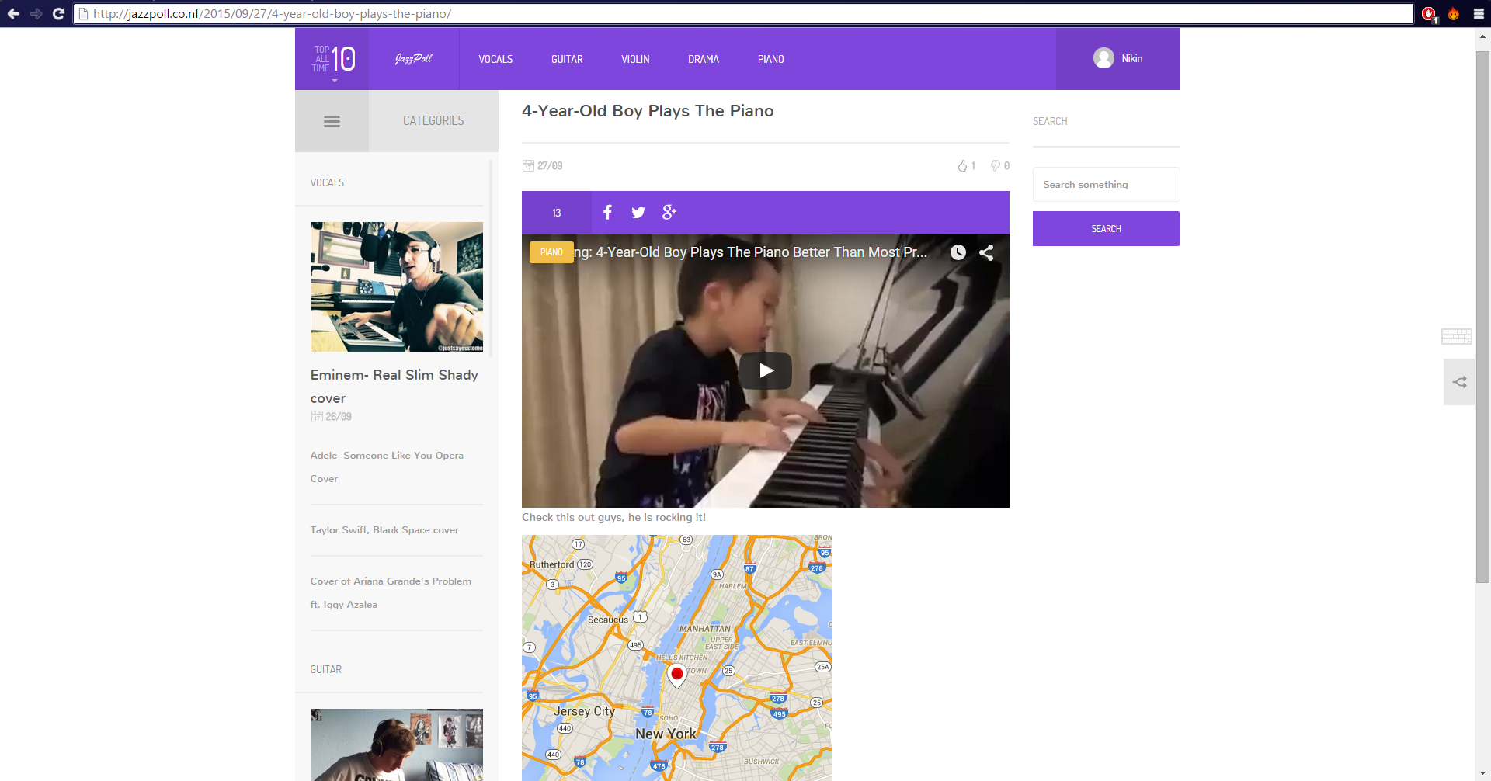Click the thumbs-down dislike icon
The image size is (1491, 781).
[x=996, y=165]
